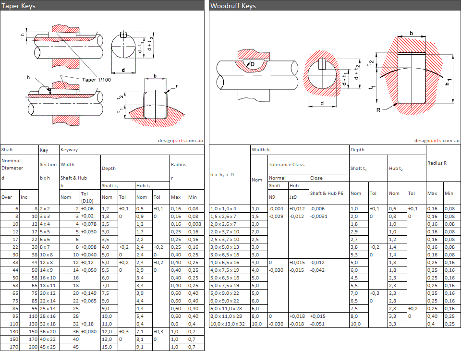Click the Woodruff key end-view circle diagram

tap(323, 77)
